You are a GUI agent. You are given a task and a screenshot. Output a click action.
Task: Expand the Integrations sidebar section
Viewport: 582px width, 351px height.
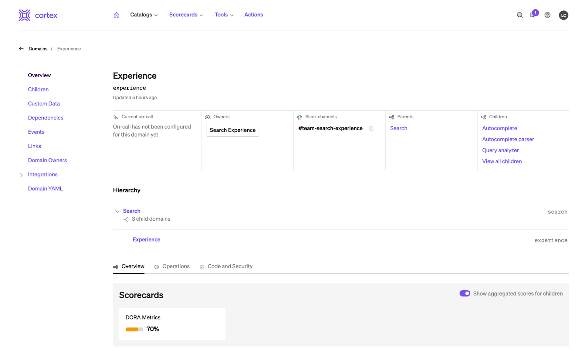pos(21,175)
